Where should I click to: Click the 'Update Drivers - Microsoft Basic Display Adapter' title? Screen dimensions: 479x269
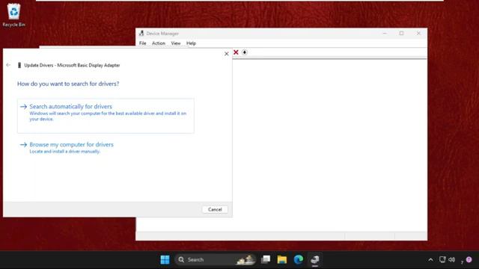72,65
